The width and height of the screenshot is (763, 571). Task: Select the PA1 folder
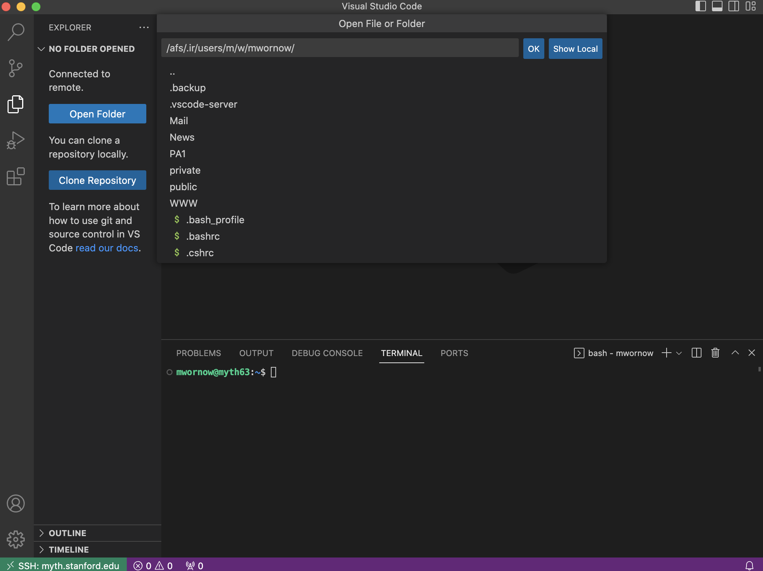click(381, 154)
